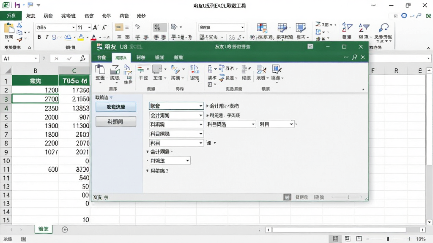Viewport: 433px width, 243px height.
Task: Click the last large ribbon icon in U8 dialog
Action: [276, 69]
